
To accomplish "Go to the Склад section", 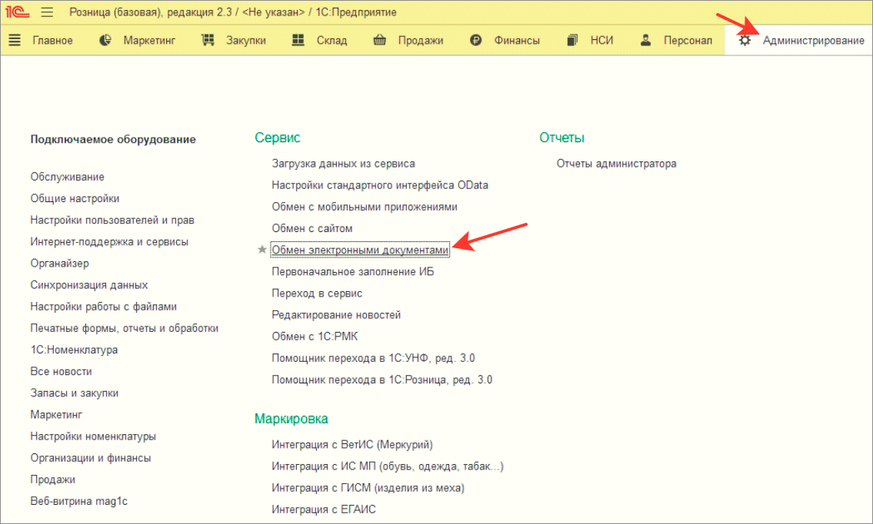I will pyautogui.click(x=332, y=41).
